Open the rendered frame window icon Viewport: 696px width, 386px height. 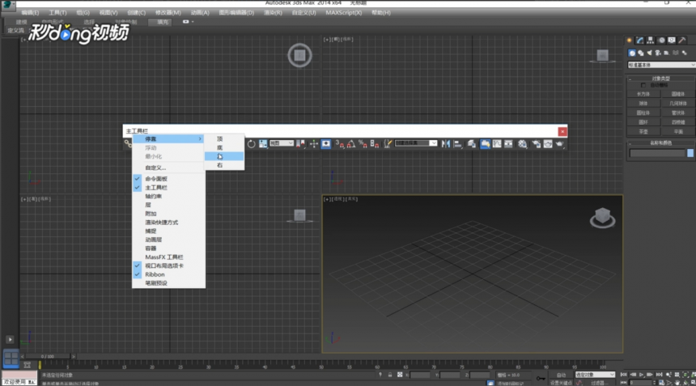point(548,144)
